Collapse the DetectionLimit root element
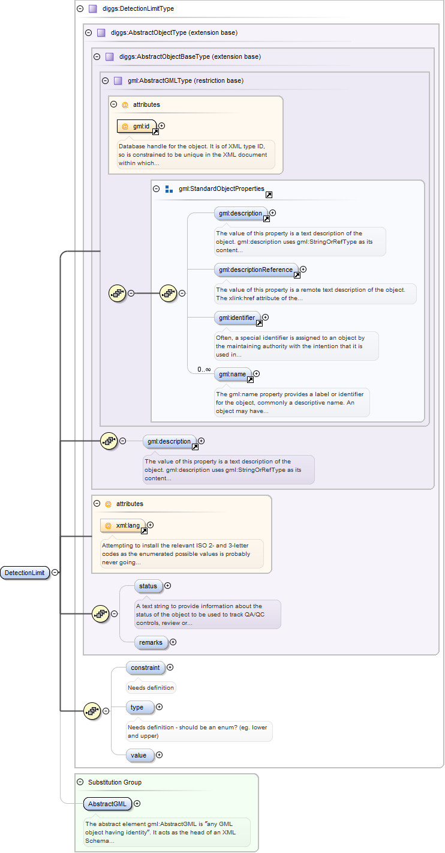This screenshot has height=853, width=445. point(55,573)
